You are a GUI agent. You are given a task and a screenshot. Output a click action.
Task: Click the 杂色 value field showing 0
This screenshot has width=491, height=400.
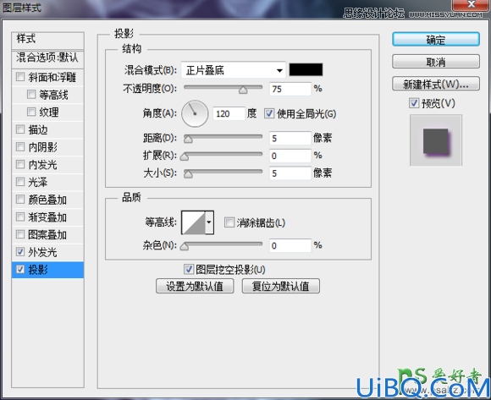pos(290,245)
